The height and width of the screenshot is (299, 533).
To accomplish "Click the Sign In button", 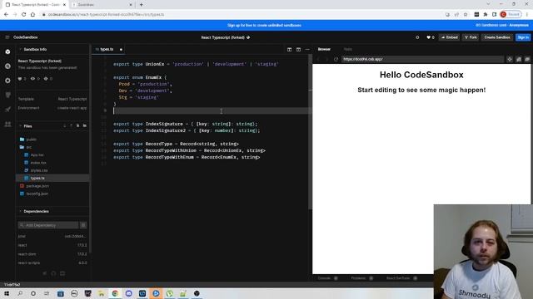I will coord(523,37).
